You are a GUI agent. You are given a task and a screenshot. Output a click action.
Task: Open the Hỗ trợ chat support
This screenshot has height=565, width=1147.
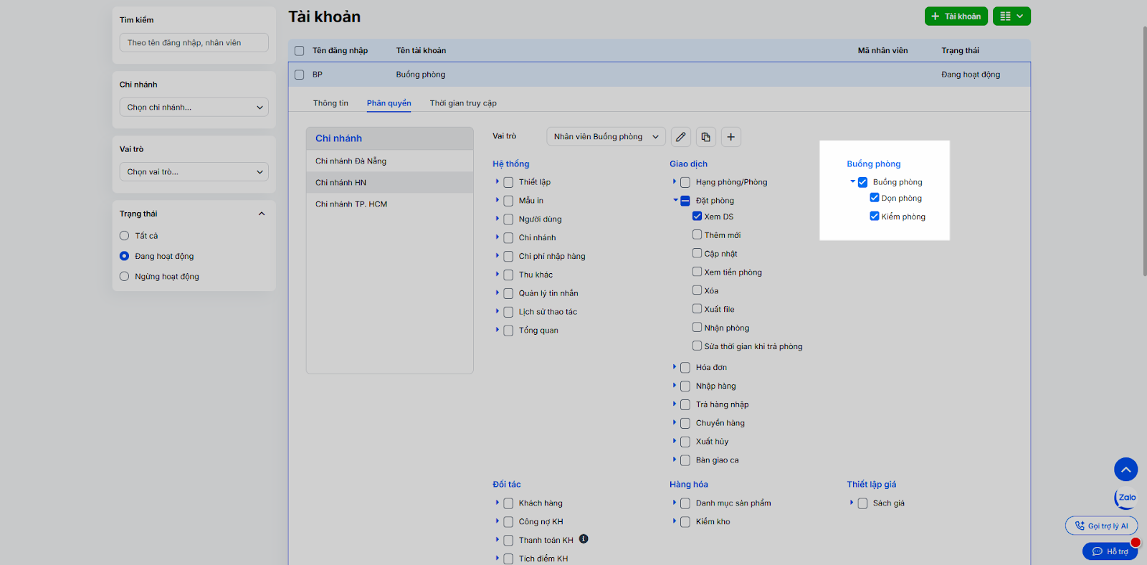tap(1110, 551)
